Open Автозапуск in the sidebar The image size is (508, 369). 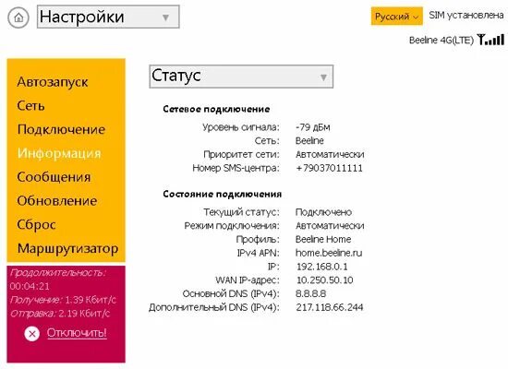(53, 82)
